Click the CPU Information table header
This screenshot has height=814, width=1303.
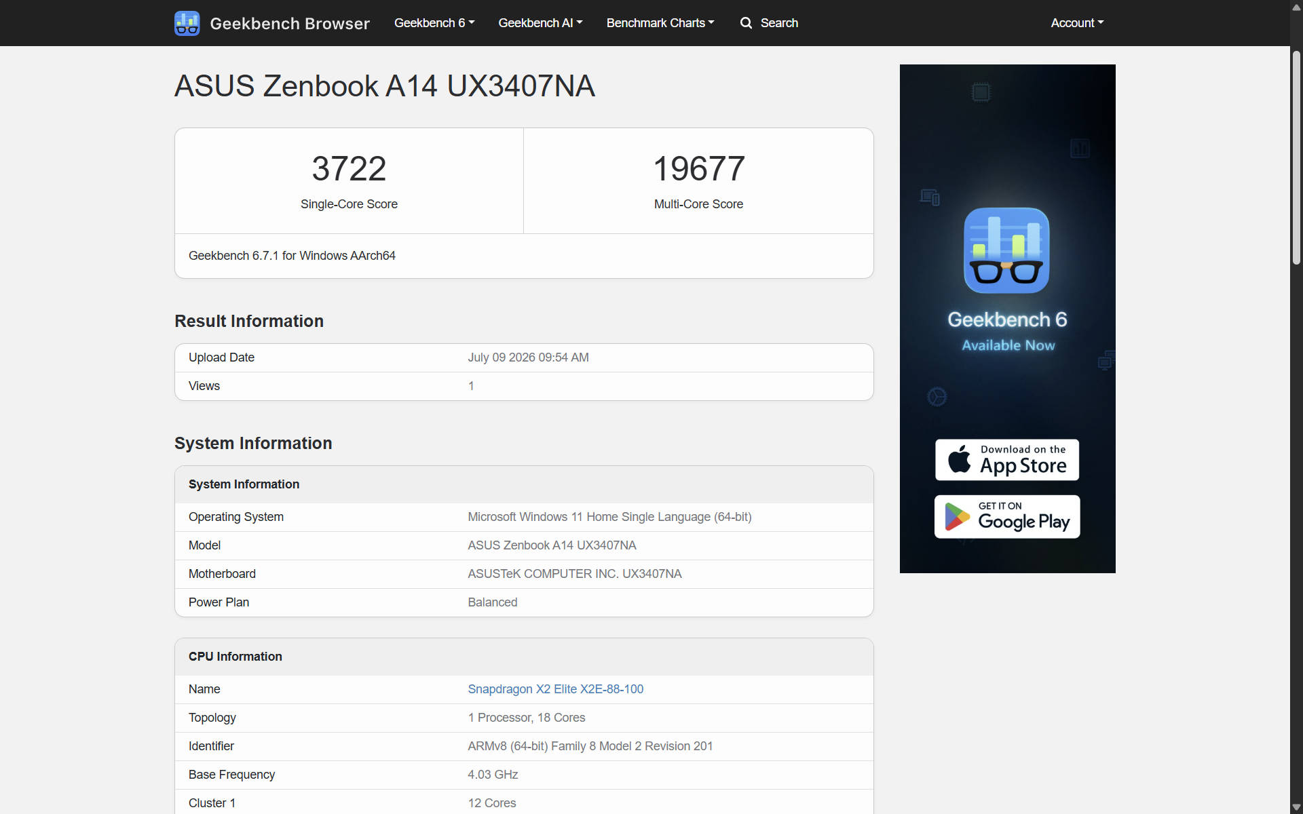click(524, 657)
